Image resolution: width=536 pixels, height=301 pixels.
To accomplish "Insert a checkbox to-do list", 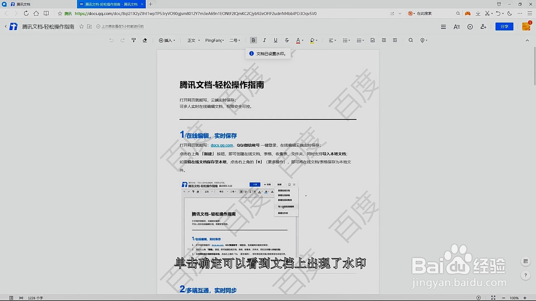I will (x=373, y=40).
